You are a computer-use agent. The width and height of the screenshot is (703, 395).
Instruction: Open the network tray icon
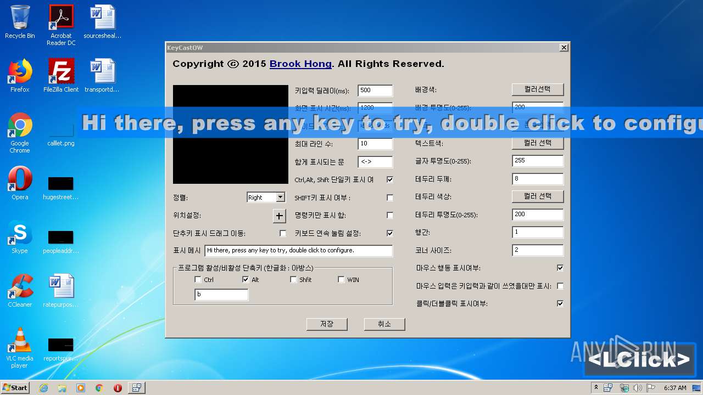pos(624,388)
